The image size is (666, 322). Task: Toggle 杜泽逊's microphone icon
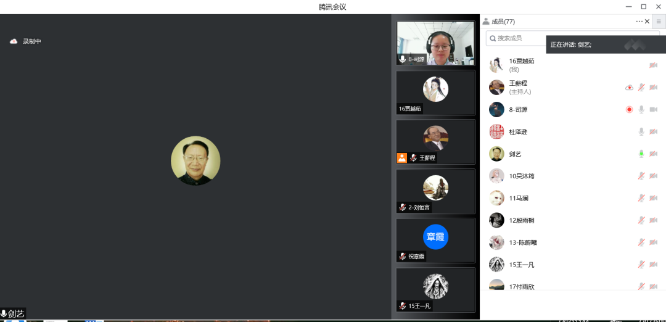pyautogui.click(x=641, y=131)
